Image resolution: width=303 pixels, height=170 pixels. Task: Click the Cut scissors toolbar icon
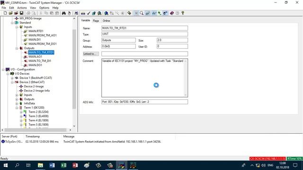point(41,13)
